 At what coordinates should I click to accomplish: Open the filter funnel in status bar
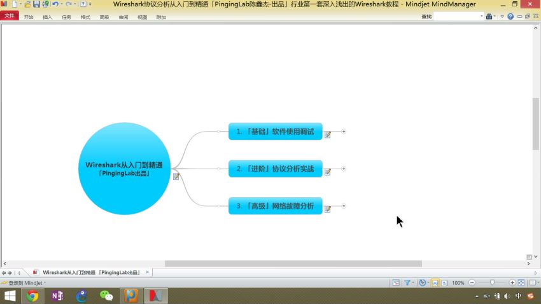pyautogui.click(x=407, y=282)
